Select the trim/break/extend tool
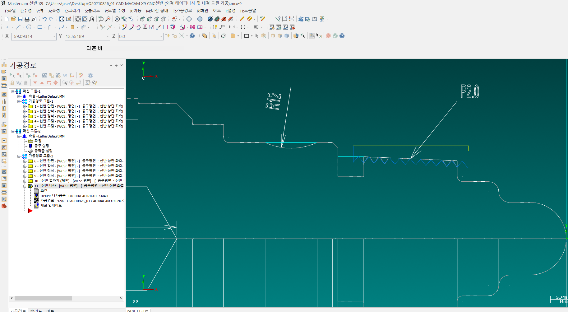The image size is (568, 312). pyautogui.click(x=102, y=27)
